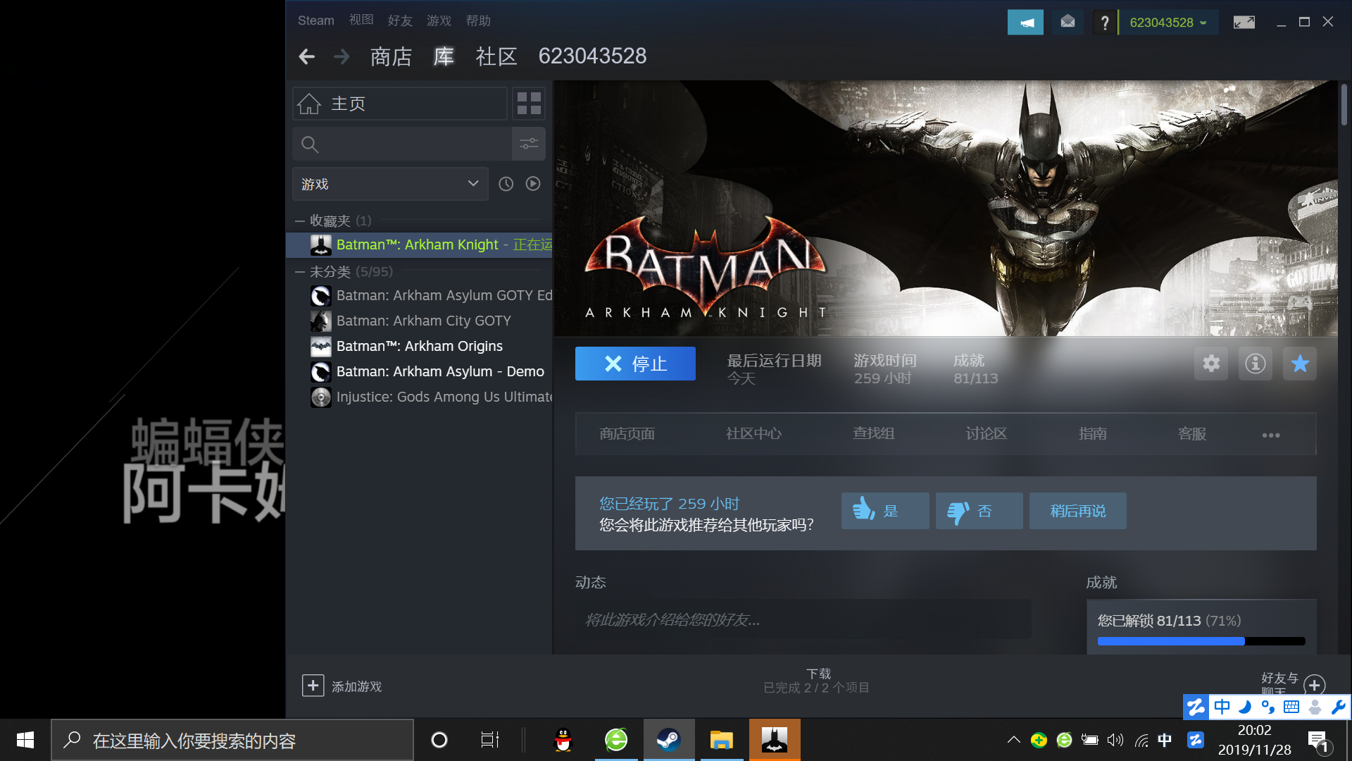Click Windows taskbar search box

point(232,740)
